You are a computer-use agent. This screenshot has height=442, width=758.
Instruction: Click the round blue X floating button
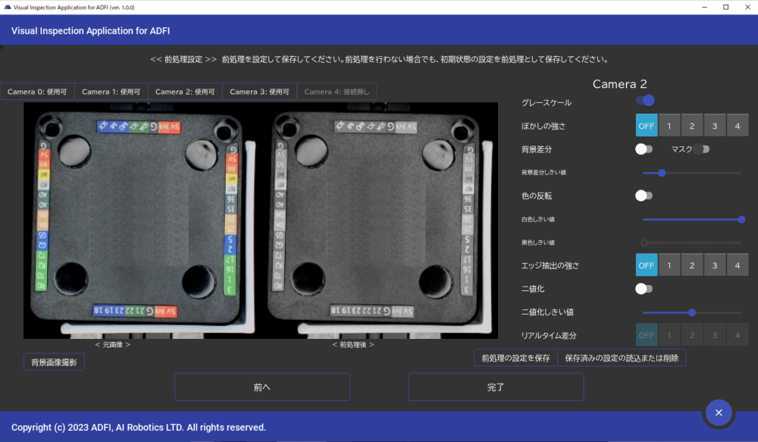(719, 412)
